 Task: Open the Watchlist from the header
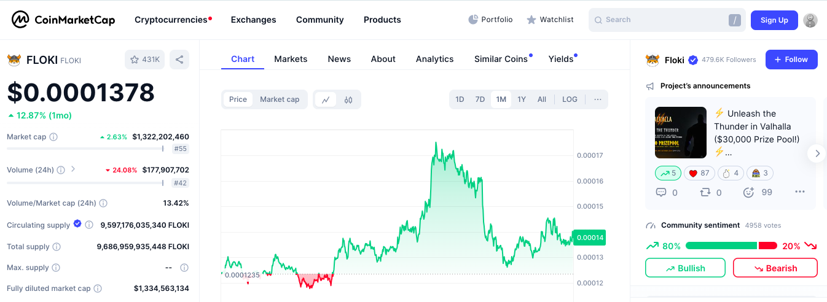pyautogui.click(x=550, y=20)
